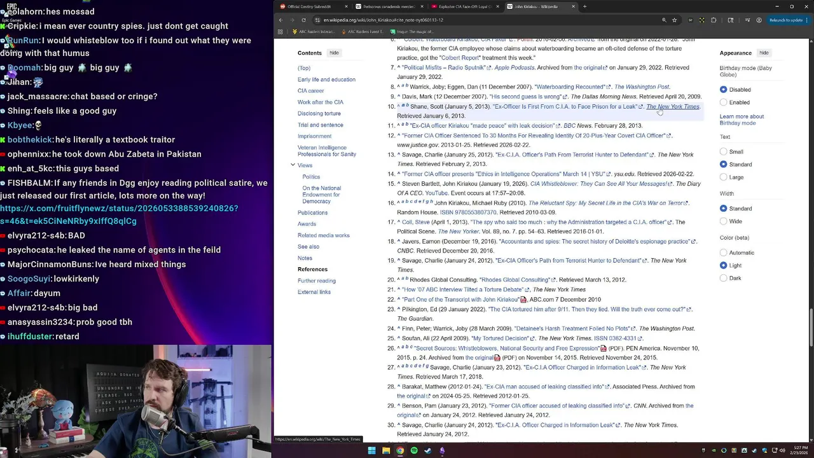Select Wide width option
Viewport: 814px width, 458px height.
coord(724,221)
